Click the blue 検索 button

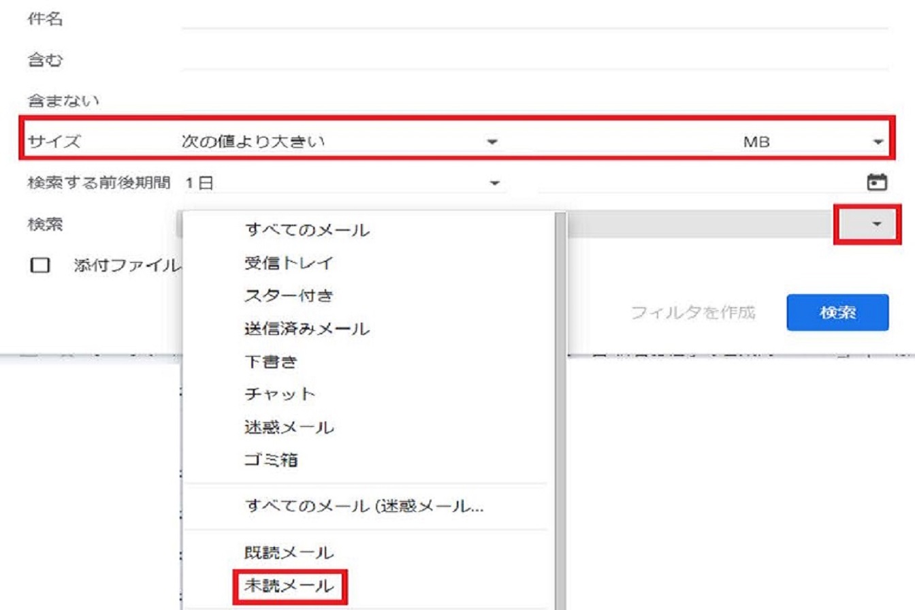837,312
